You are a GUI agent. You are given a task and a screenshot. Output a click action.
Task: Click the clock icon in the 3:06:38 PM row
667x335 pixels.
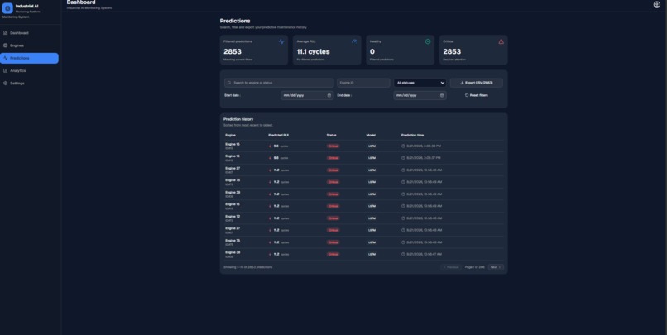pos(403,146)
